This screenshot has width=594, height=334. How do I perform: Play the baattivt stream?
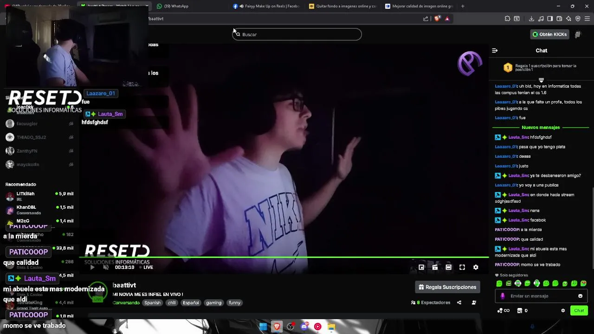pyautogui.click(x=92, y=267)
